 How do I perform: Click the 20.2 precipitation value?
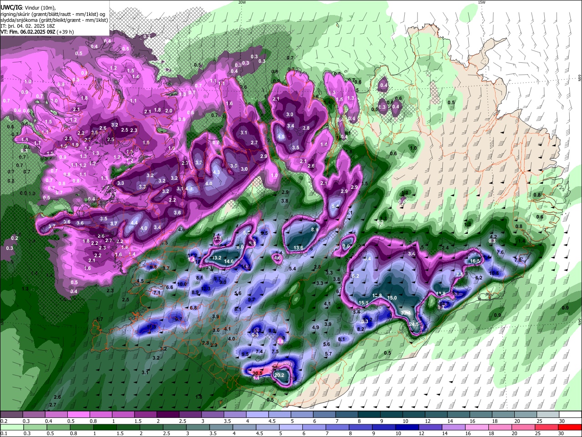pyautogui.click(x=279, y=376)
